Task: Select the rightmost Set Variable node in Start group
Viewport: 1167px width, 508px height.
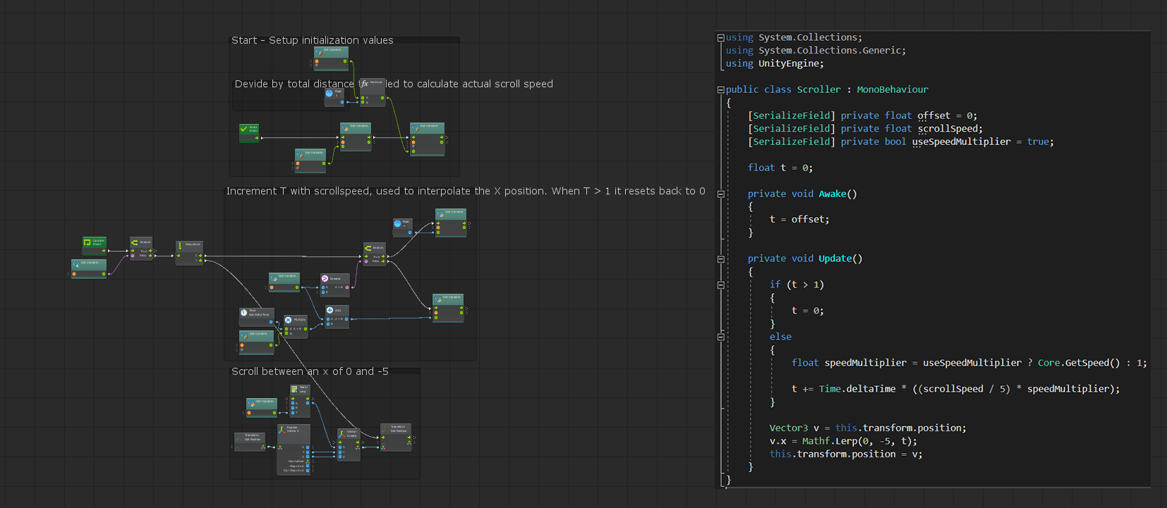Action: pos(428,140)
